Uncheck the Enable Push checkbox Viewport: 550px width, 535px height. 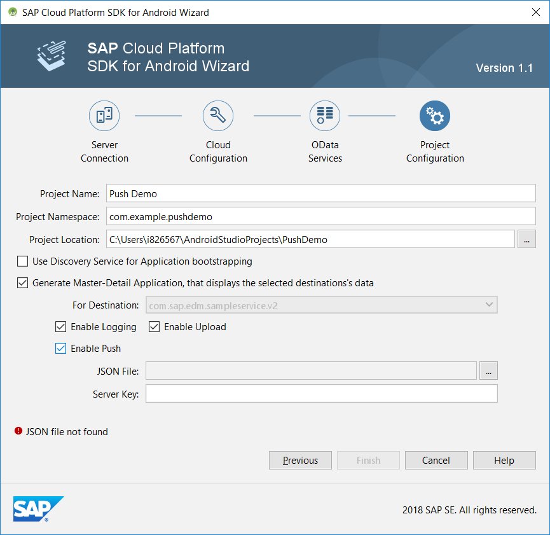pos(60,349)
